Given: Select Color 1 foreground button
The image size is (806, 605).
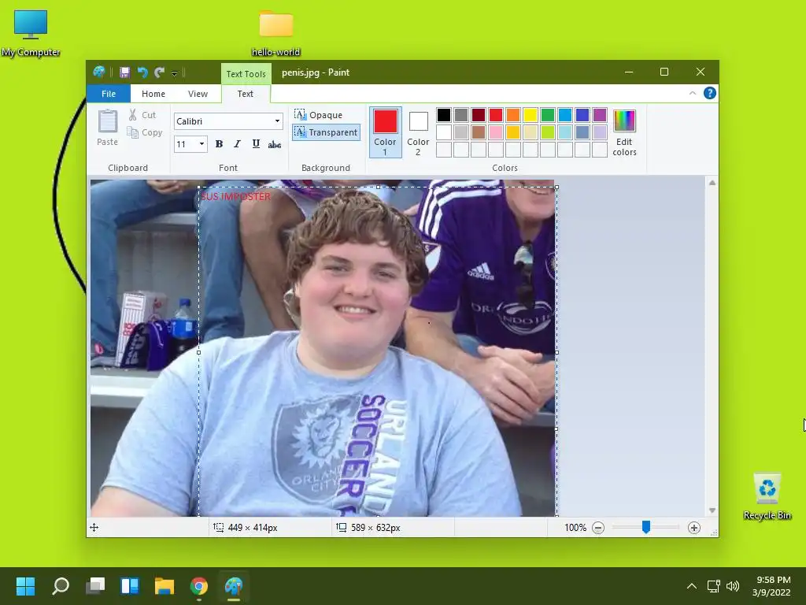Looking at the screenshot, I should (x=385, y=132).
